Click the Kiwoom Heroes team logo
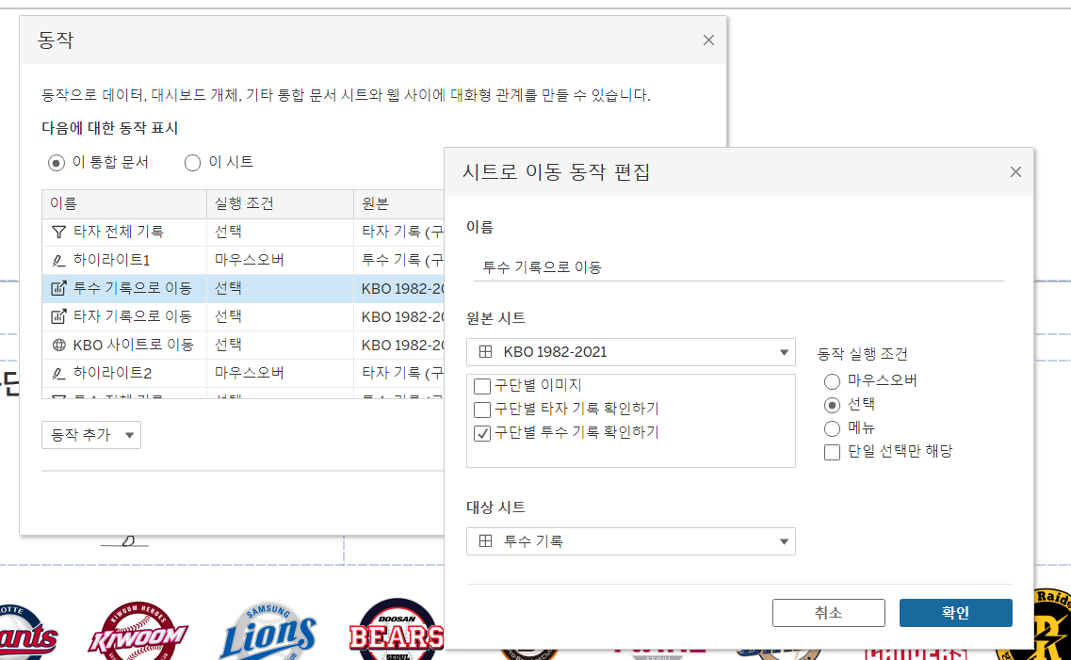1071x660 pixels. pos(138,631)
